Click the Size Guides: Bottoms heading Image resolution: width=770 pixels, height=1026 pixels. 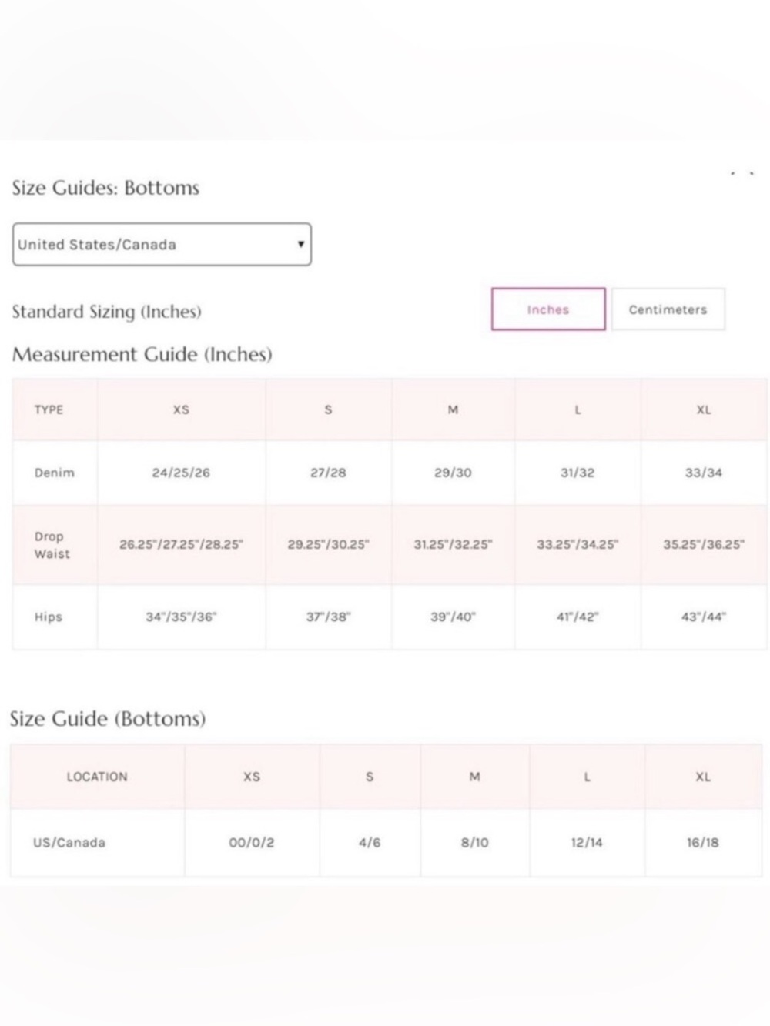pyautogui.click(x=105, y=188)
